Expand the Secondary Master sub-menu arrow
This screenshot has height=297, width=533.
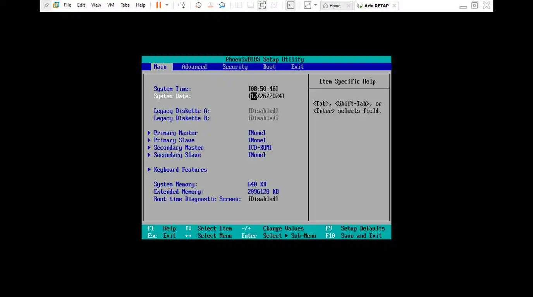click(x=149, y=148)
